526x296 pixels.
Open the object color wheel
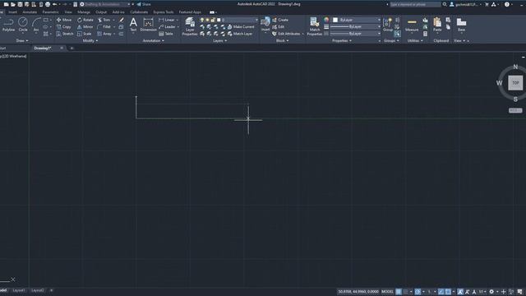(x=326, y=20)
